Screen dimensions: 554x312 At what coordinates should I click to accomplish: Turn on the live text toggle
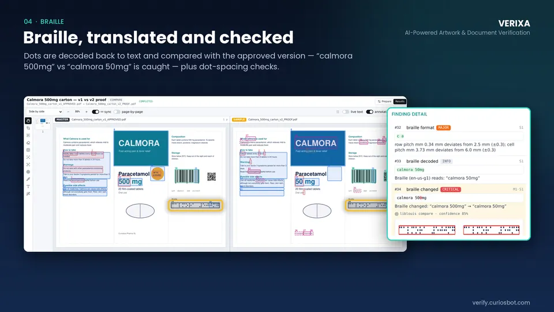[346, 112]
